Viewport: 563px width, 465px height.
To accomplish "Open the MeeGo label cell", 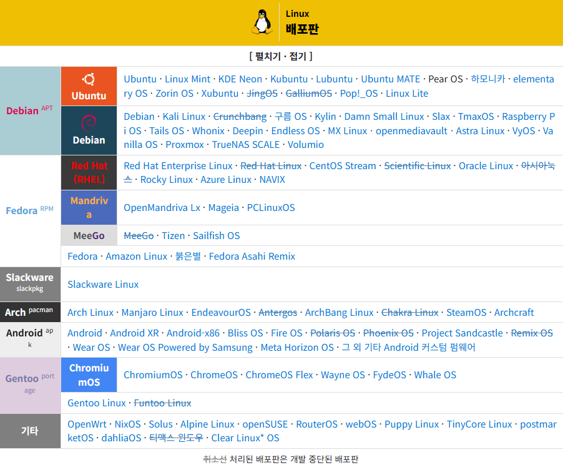I will point(89,235).
